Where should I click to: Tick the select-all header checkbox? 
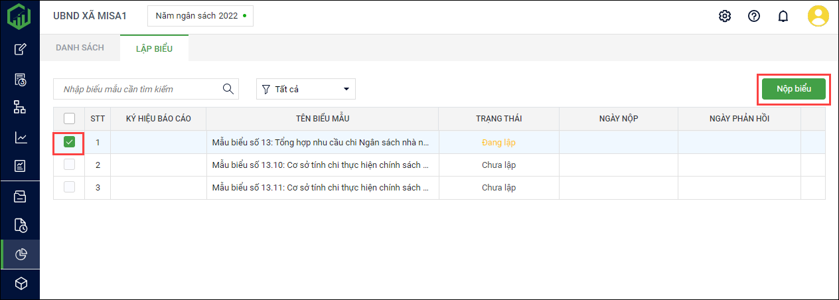pyautogui.click(x=69, y=119)
